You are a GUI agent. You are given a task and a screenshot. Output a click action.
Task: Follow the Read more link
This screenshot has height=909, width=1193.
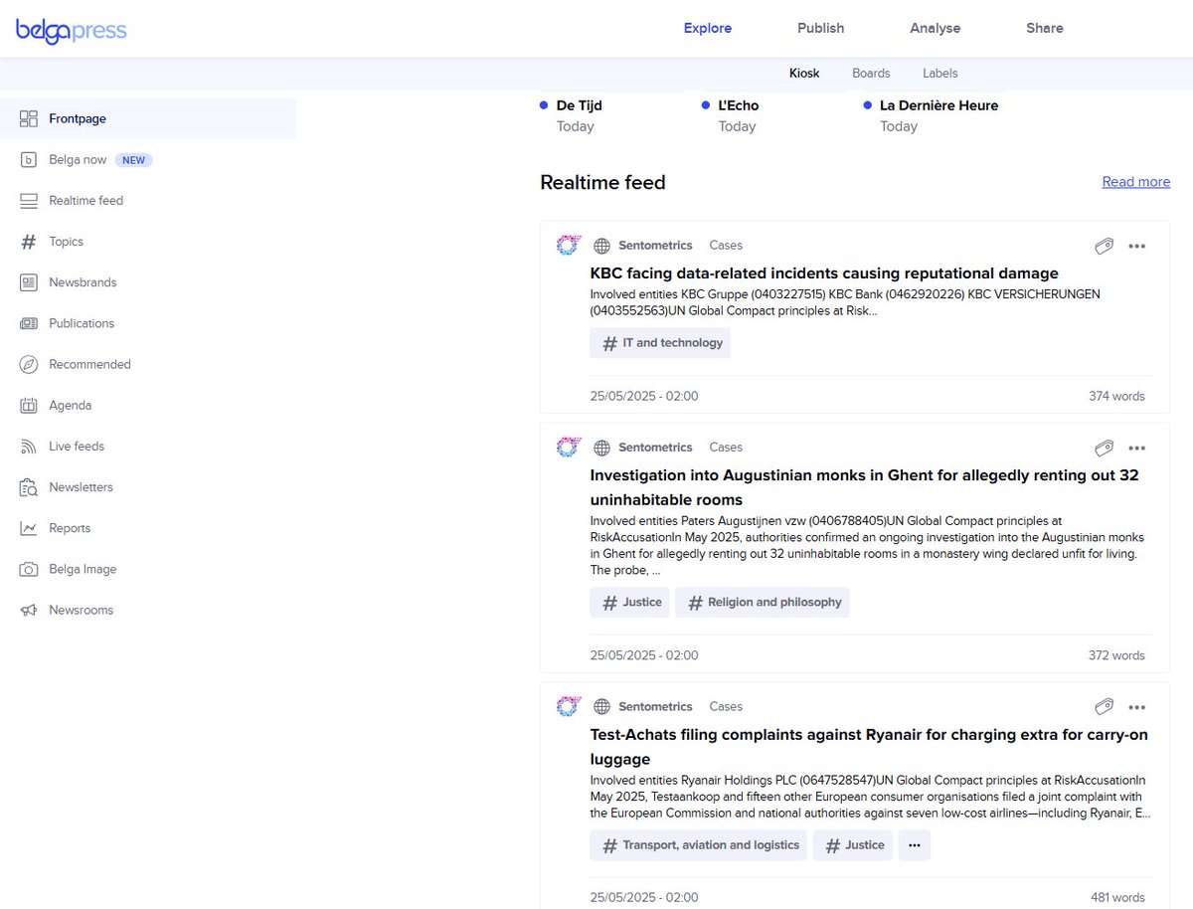click(x=1136, y=182)
